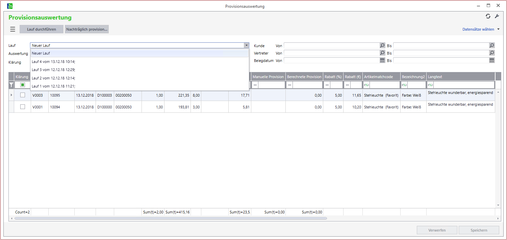Collapse the Lauf dropdown arrow

coord(246,45)
